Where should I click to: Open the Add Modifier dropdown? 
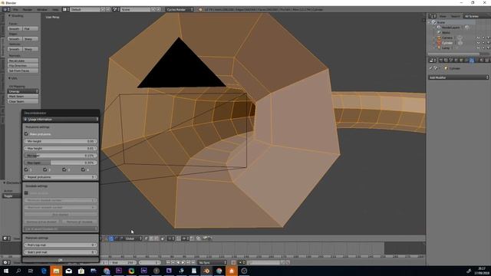tap(459, 77)
